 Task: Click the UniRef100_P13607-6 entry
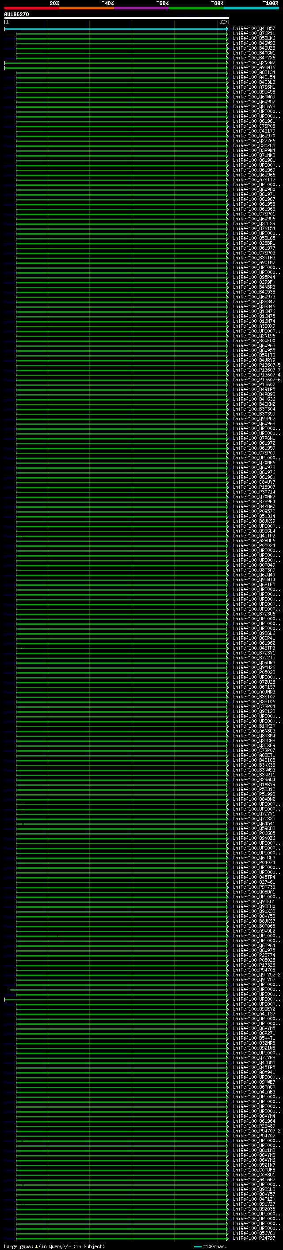pos(256,380)
